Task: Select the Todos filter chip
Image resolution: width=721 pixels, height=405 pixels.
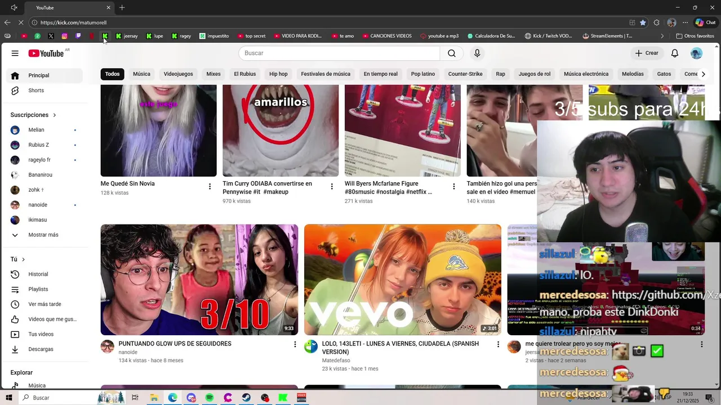Action: coord(112,74)
